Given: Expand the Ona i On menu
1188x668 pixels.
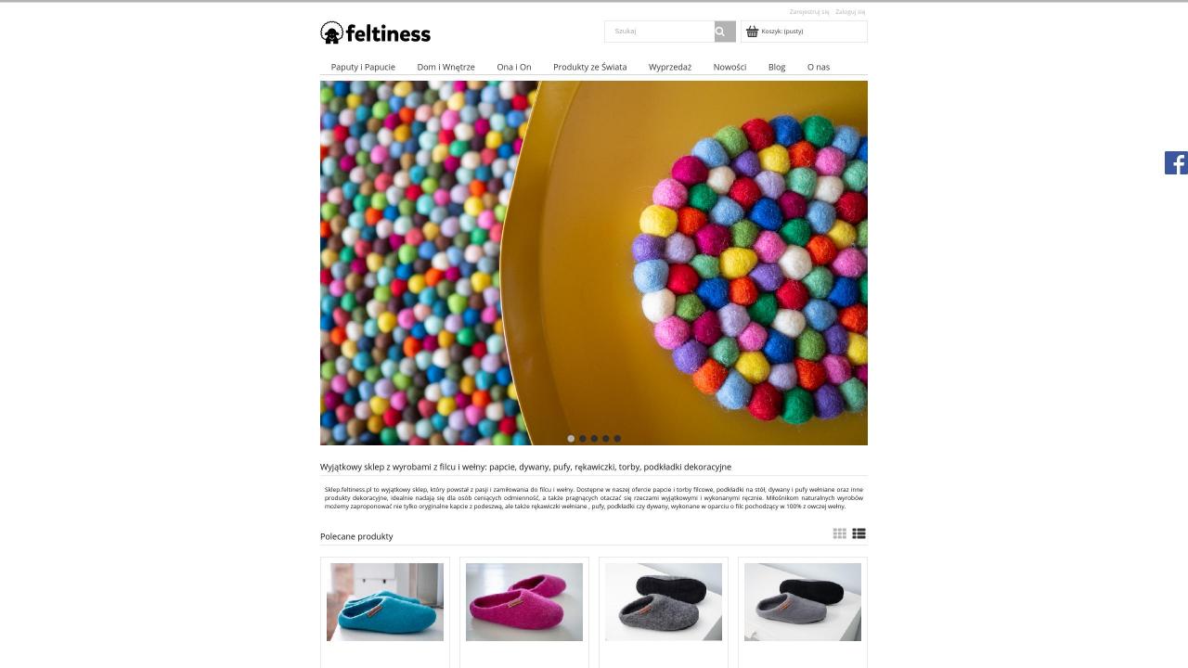Looking at the screenshot, I should pos(514,67).
